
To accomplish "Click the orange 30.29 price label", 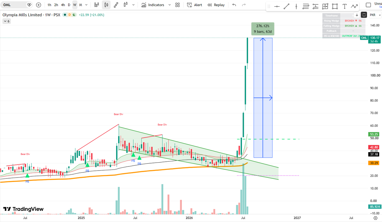I will 374,163.
